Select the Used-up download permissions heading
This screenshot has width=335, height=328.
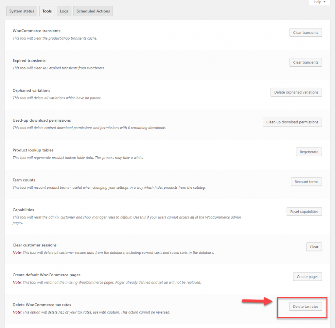tap(42, 120)
